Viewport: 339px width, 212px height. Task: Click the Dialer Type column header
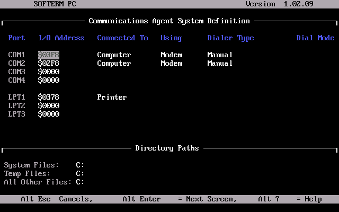point(230,38)
